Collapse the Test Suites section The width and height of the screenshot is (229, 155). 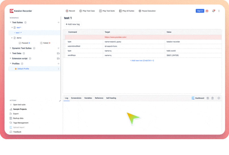10,22
